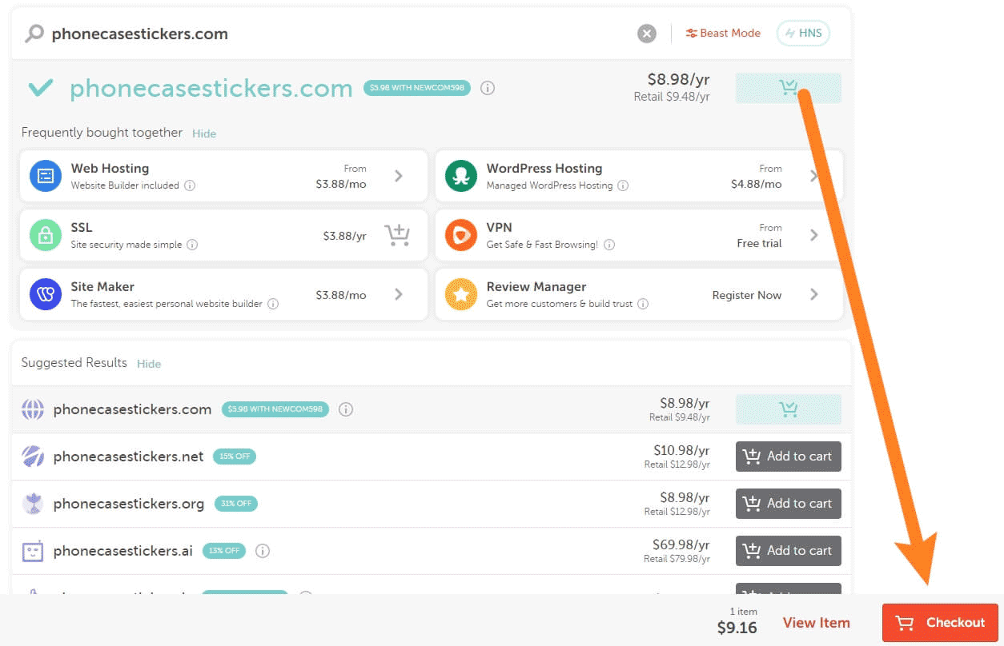
Task: Edit the phonecasestickers.com search box
Action: [336, 34]
